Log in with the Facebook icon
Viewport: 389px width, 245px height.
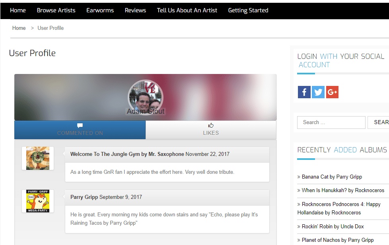pyautogui.click(x=304, y=92)
